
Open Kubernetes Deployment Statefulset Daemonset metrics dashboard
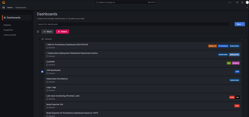click(x=72, y=53)
